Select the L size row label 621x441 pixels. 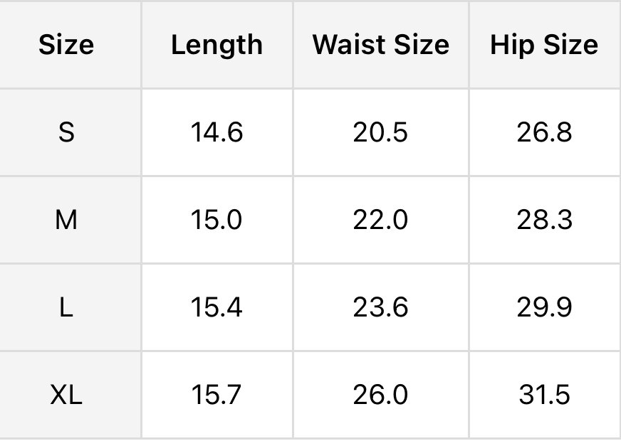tap(66, 307)
